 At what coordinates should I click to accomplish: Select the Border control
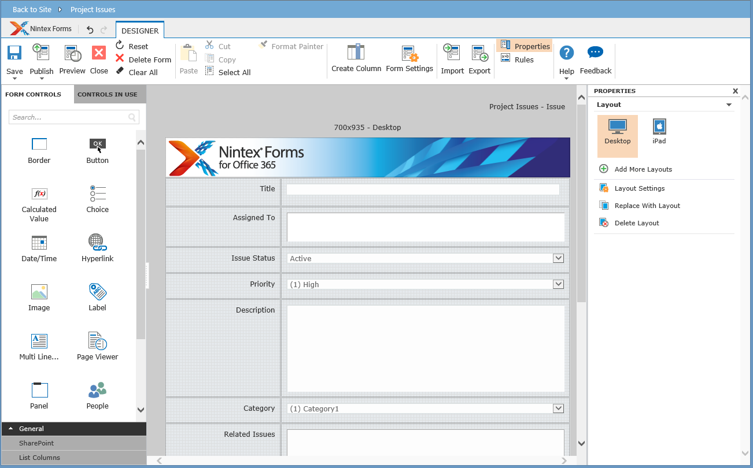(39, 150)
